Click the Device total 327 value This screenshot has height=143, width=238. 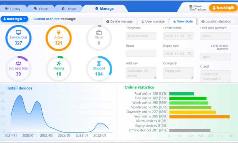18,43
